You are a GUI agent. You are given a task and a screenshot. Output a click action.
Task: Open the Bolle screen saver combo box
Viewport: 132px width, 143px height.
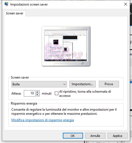[39, 84]
